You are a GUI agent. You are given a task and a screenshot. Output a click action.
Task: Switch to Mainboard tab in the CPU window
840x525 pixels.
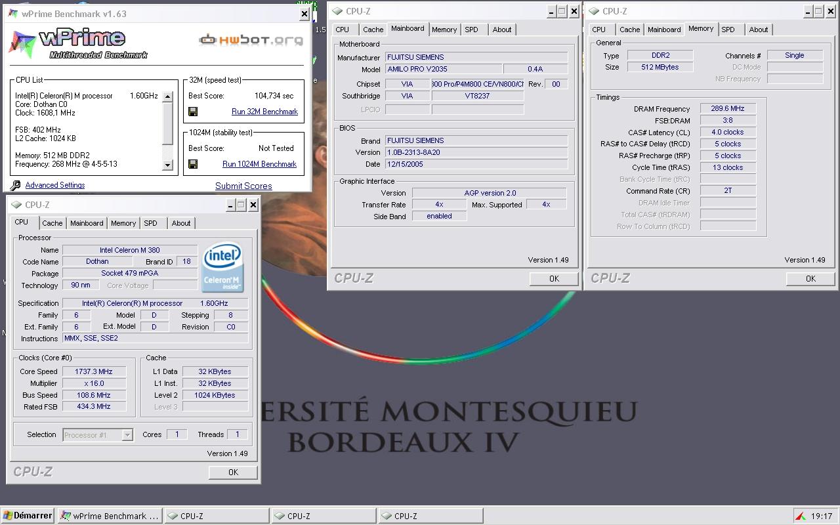(87, 223)
